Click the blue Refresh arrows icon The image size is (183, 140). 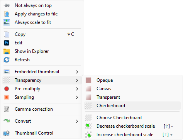pos(7,60)
